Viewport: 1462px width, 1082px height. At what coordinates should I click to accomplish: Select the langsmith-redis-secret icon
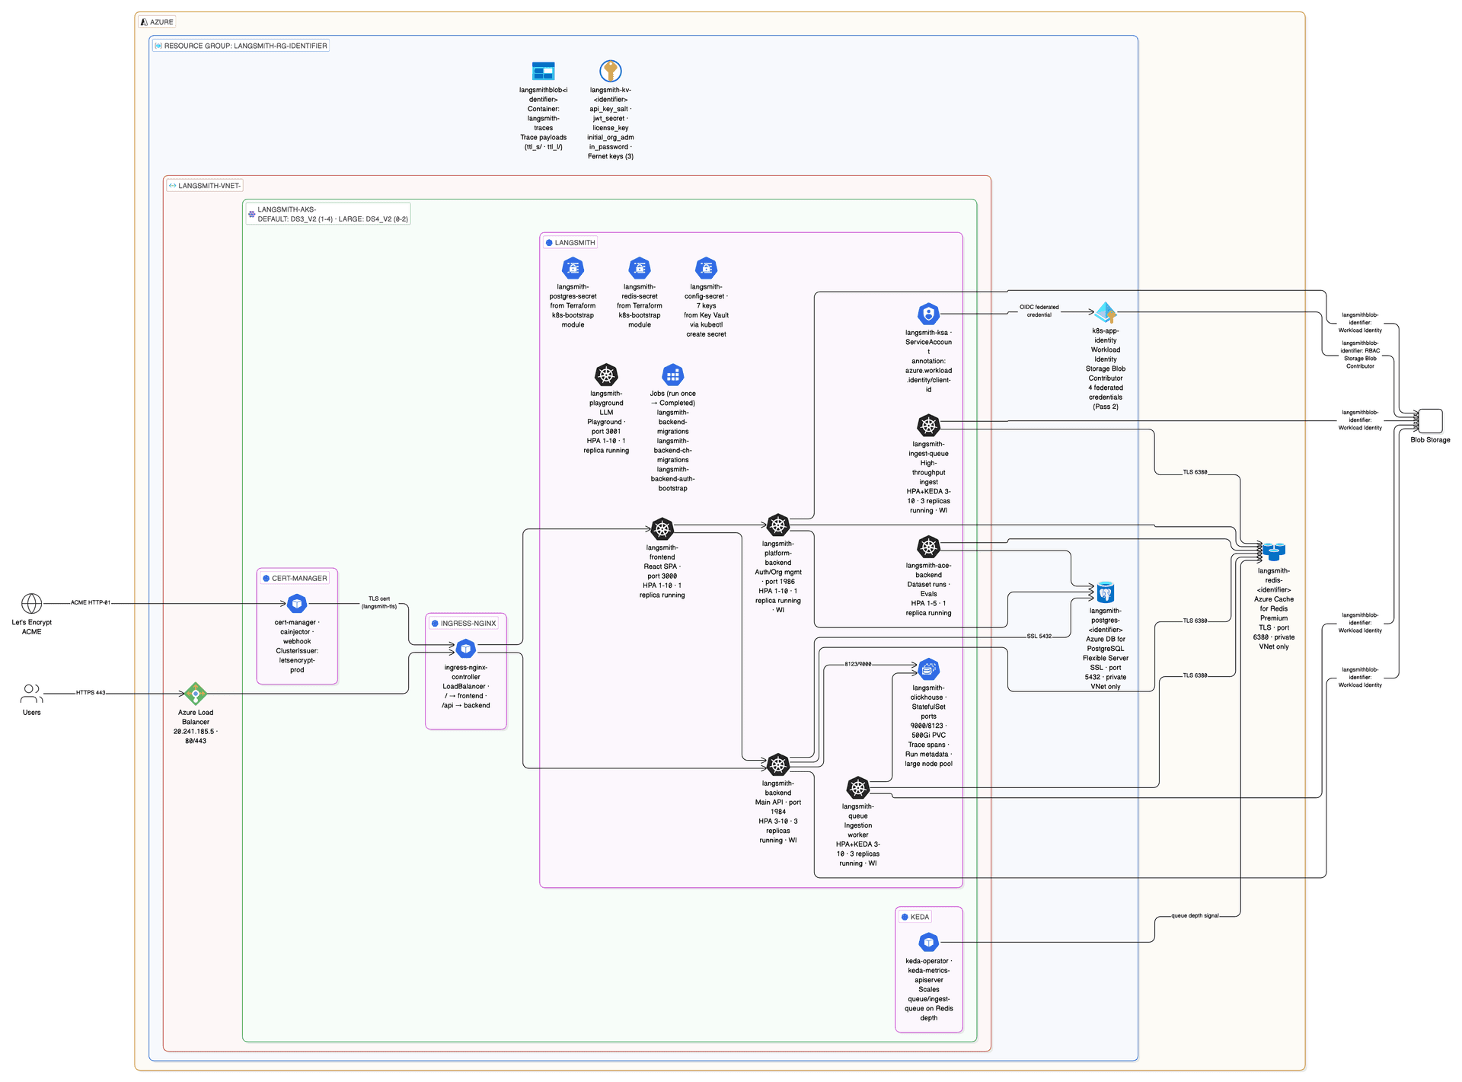point(640,268)
